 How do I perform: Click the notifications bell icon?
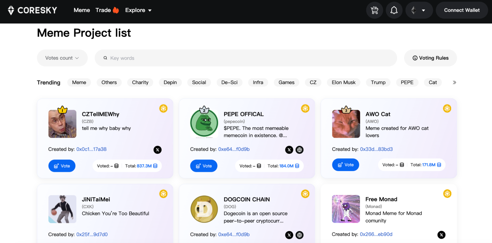click(x=394, y=10)
